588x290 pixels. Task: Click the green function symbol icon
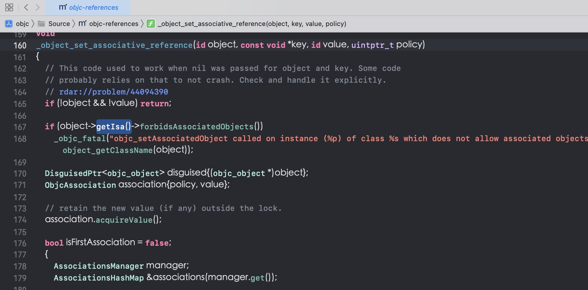coord(151,24)
